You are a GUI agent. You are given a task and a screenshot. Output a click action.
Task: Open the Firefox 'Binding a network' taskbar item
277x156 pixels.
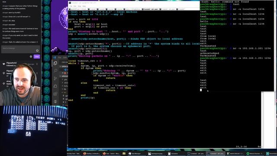(x=91, y=153)
